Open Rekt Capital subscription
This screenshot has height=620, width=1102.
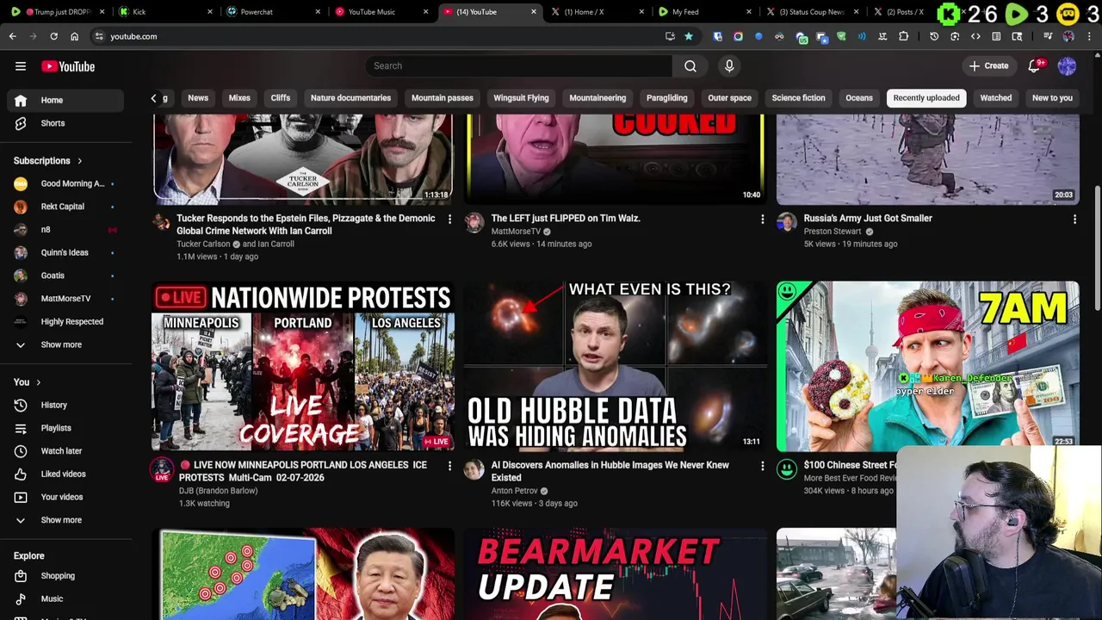(65, 207)
